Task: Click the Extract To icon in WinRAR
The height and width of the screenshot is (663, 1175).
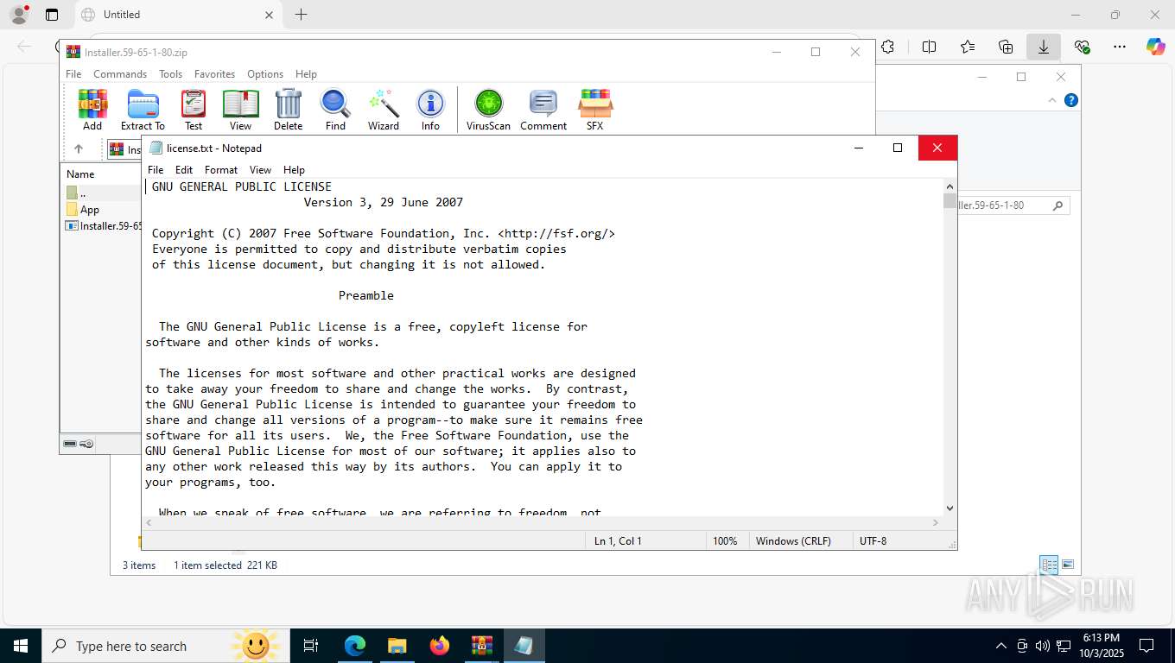Action: (x=143, y=110)
